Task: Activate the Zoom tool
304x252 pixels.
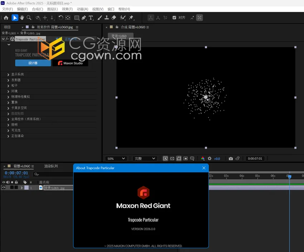Action: tap(29, 18)
